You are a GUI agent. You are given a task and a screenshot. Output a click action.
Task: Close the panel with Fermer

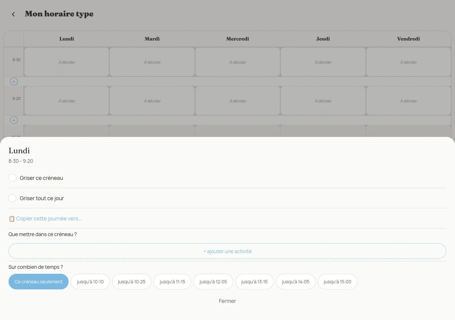227,301
